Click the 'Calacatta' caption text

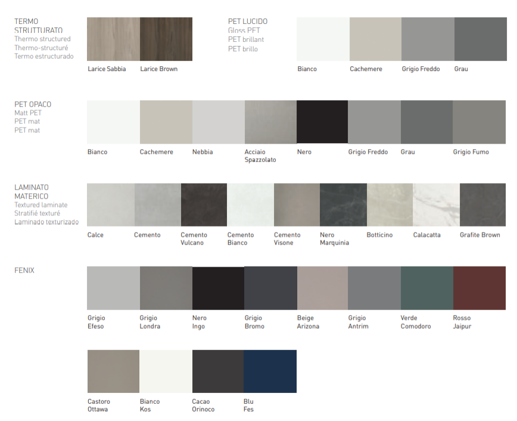point(426,235)
